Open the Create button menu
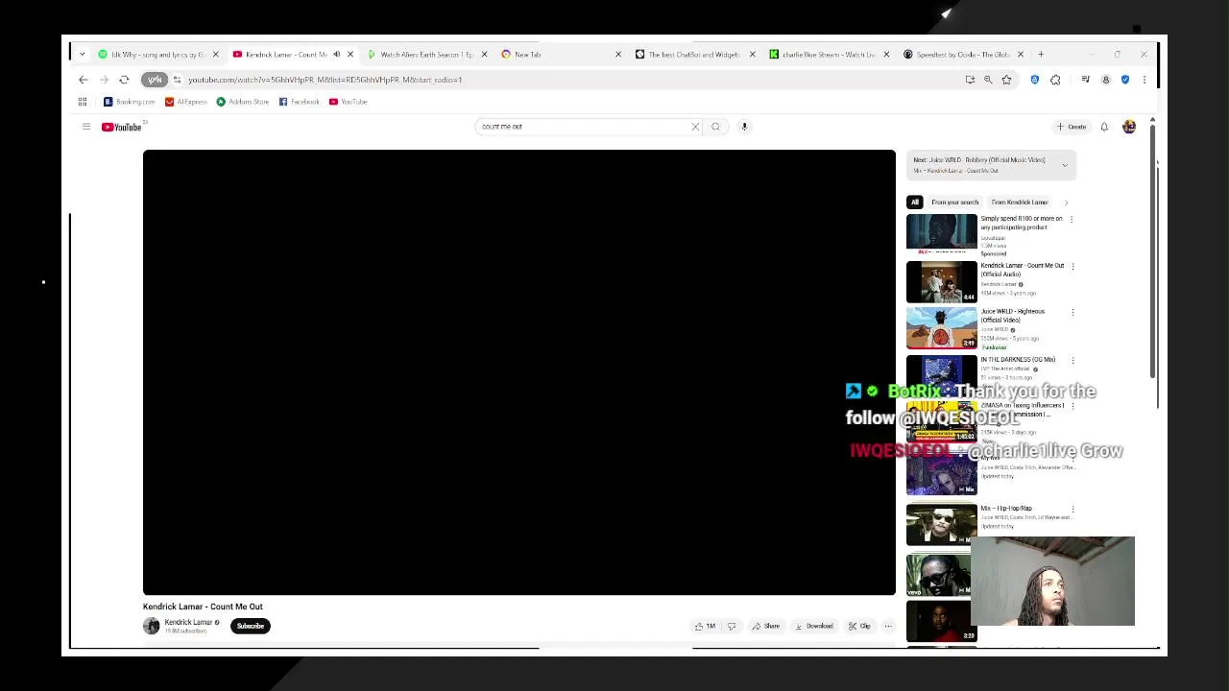 (1072, 127)
